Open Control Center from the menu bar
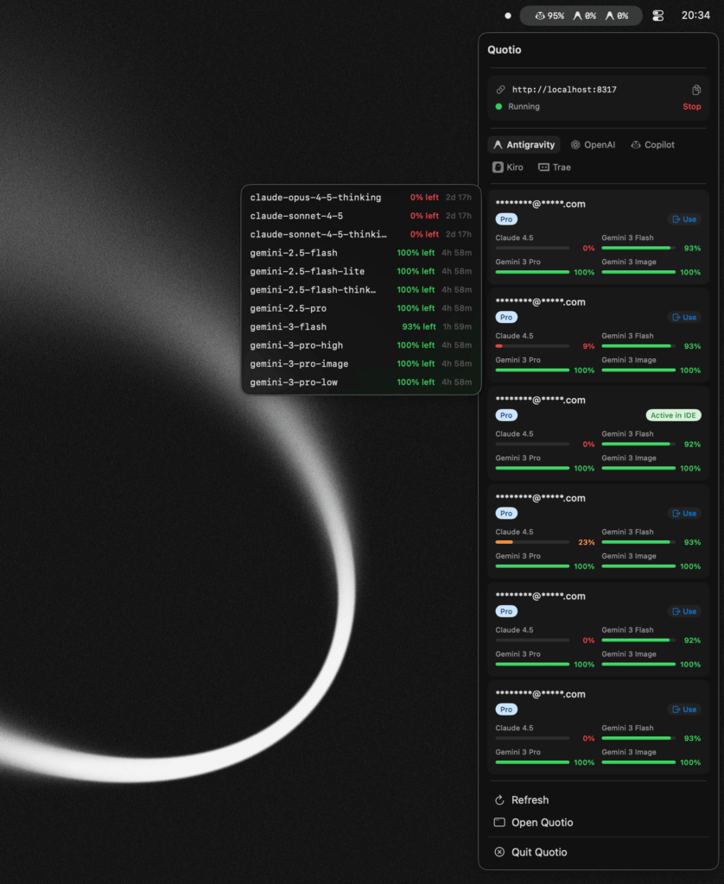The image size is (724, 884). coord(658,16)
